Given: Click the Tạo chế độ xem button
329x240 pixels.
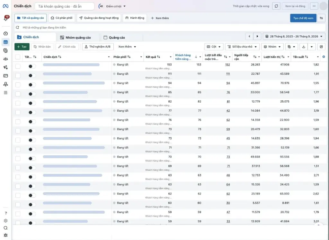Looking at the screenshot, I should pos(303,18).
